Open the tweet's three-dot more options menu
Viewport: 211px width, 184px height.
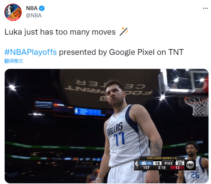205,8
